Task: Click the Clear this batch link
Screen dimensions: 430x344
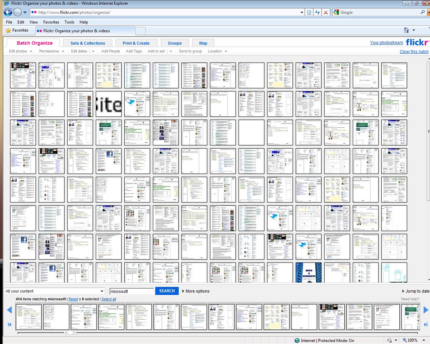Action: (x=414, y=52)
